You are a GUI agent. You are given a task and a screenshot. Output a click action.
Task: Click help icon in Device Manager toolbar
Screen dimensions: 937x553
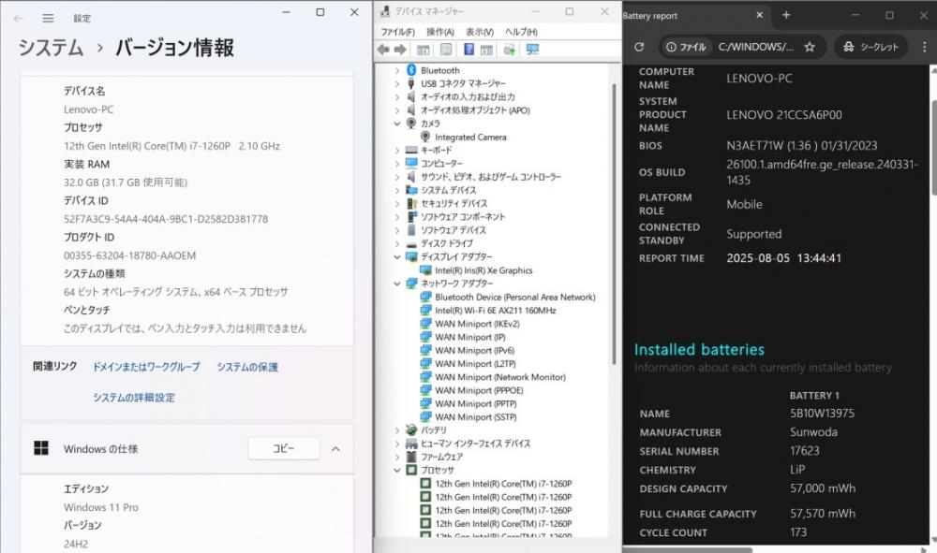point(469,50)
